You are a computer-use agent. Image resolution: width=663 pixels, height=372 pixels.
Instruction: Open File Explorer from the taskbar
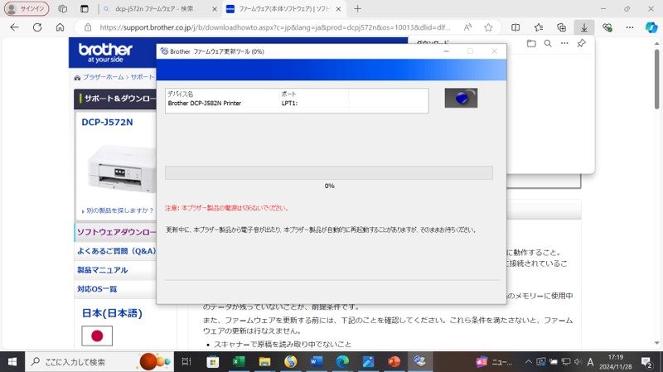pyautogui.click(x=264, y=362)
